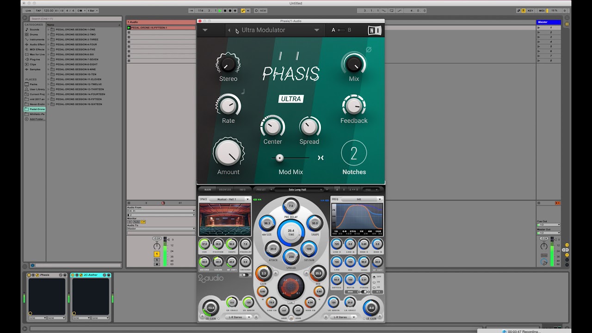This screenshot has height=333, width=592.
Task: Set Monitor to Auto
Action: 136,222
